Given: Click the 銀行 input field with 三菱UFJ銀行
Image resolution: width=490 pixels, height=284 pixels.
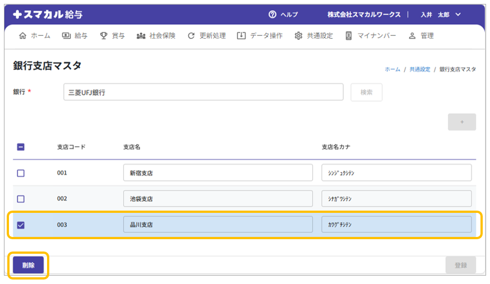Looking at the screenshot, I should click(203, 92).
